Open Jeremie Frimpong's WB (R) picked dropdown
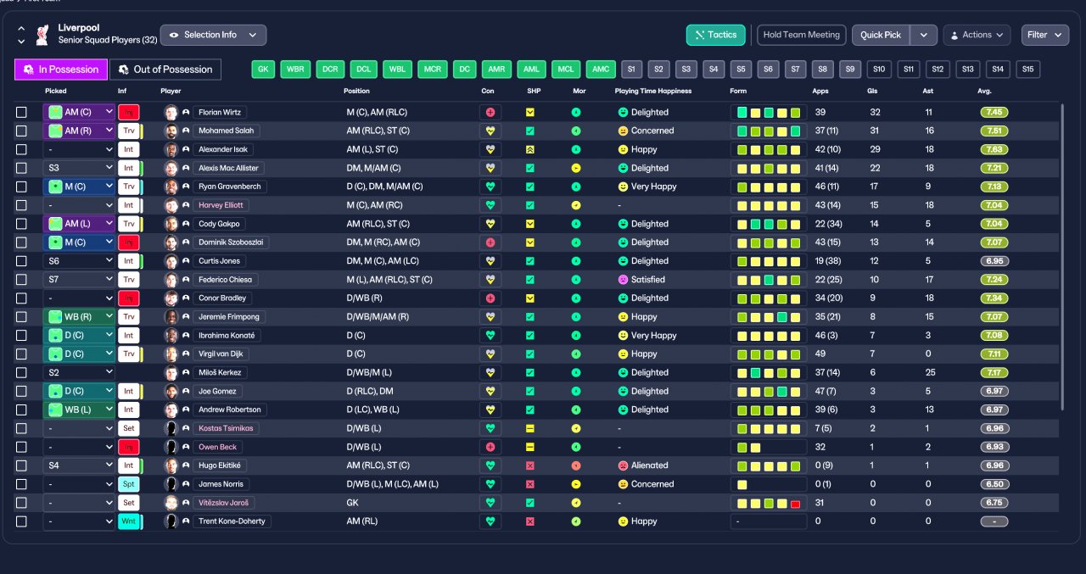Viewport: 1086px width, 574px height. pos(79,317)
